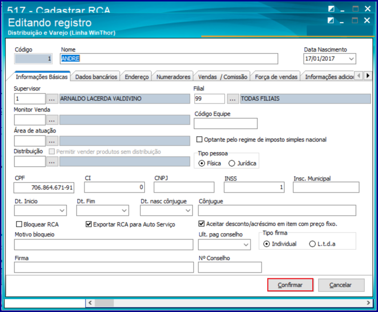Viewport: 378px width, 312px height.
Task: Restore the Editando registro window
Action: [x=331, y=20]
